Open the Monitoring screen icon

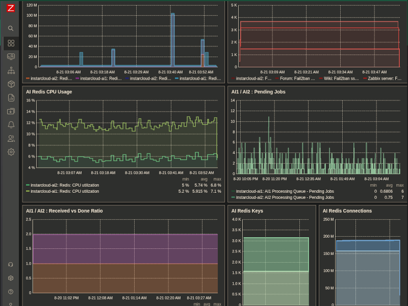[x=11, y=57]
